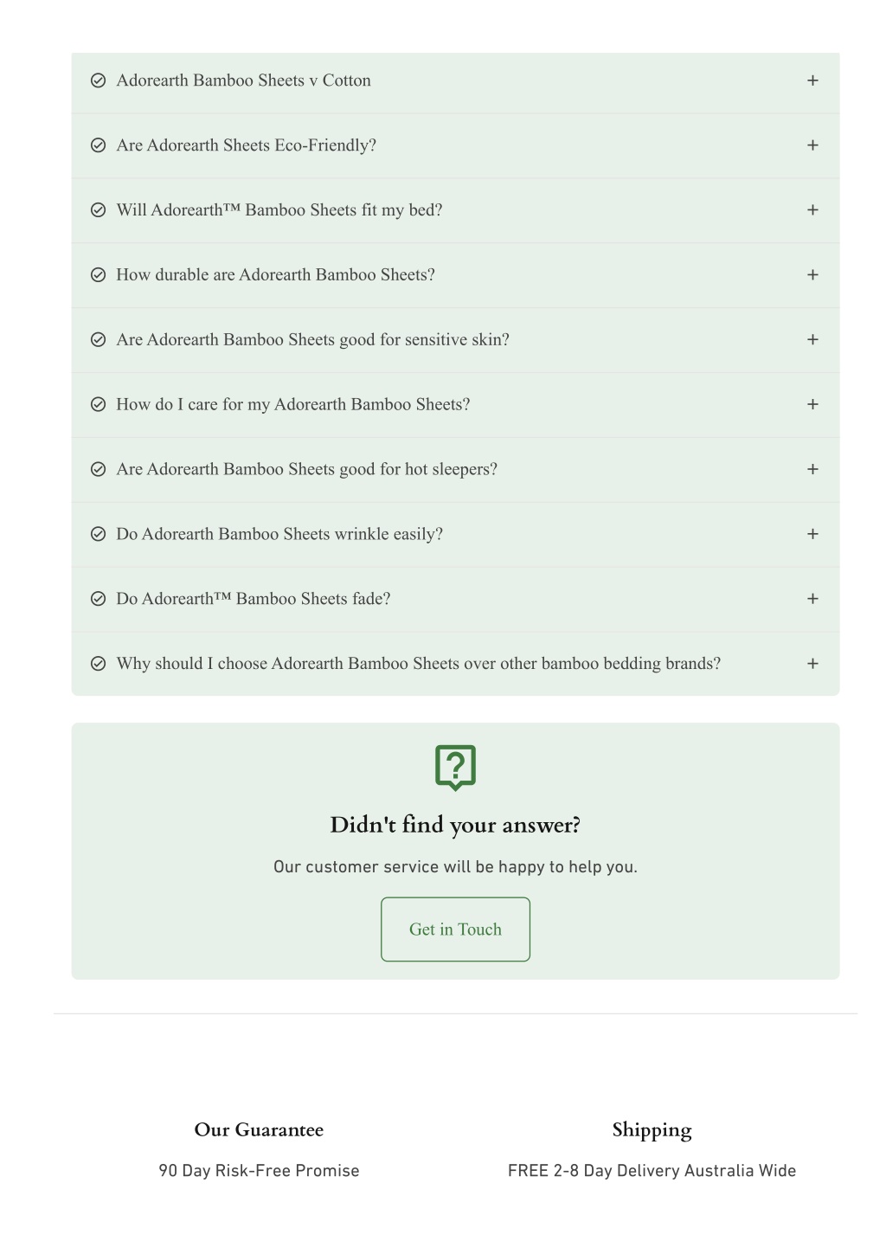Click plus icon beside Eco-Friendly question
Image resolution: width=886 pixels, height=1254 pixels.
coord(812,145)
